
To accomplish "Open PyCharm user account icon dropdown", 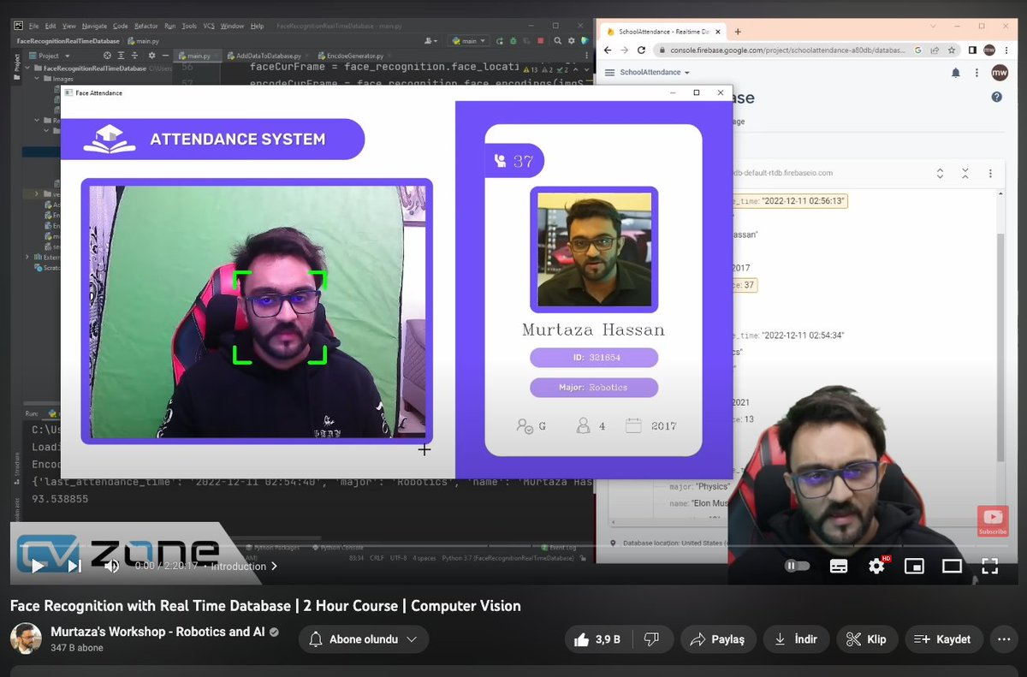I will click(431, 40).
